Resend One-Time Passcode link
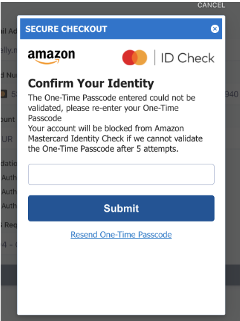Screen dimensions: 240x321 (x=121, y=235)
